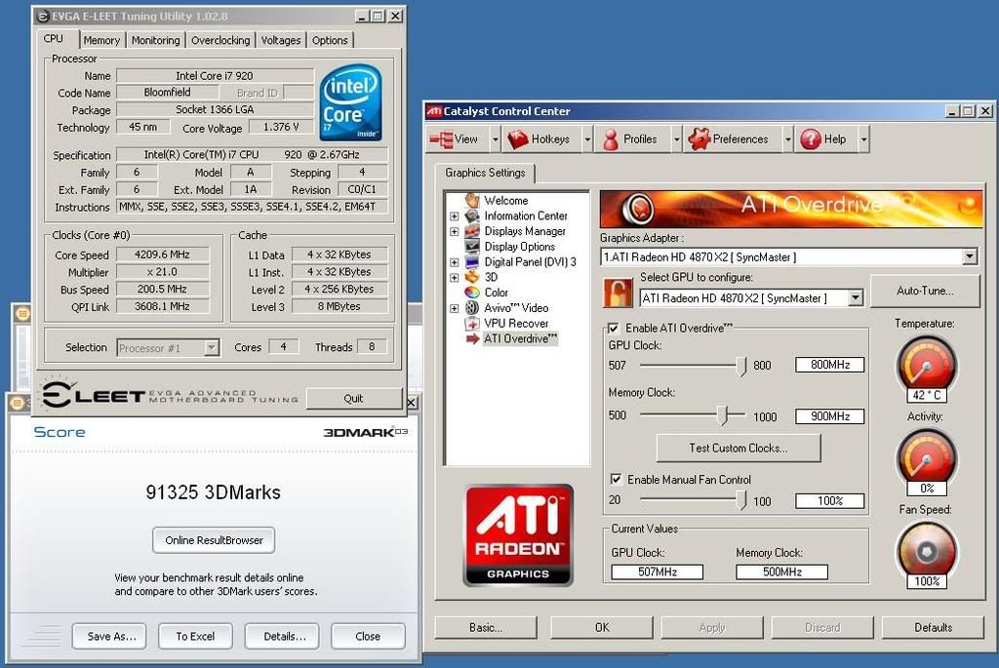Adjust the Memory Clock slider handle
The width and height of the screenshot is (999, 668).
723,415
